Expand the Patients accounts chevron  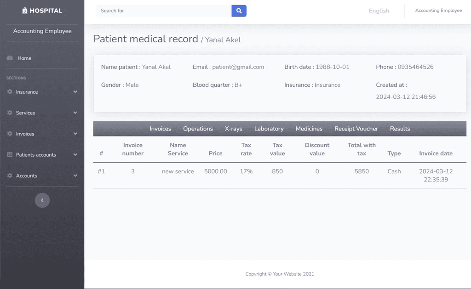[75, 155]
